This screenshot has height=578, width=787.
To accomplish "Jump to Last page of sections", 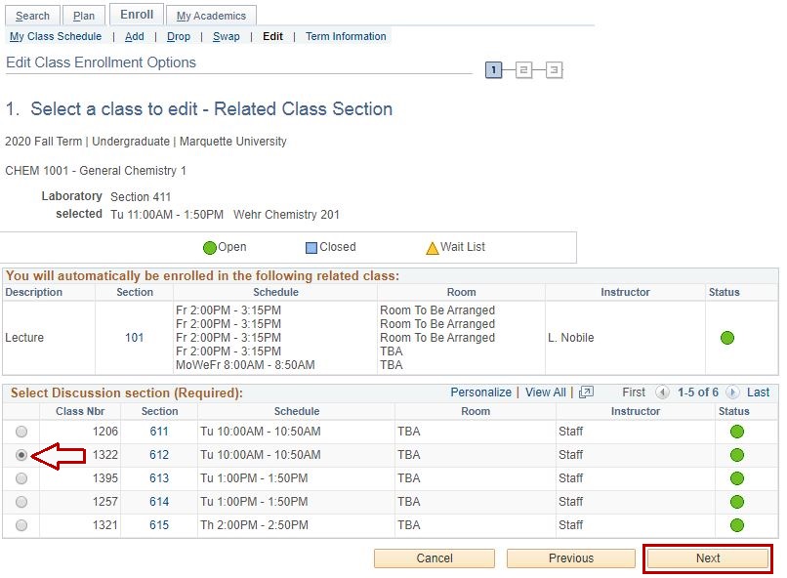I will (x=758, y=392).
